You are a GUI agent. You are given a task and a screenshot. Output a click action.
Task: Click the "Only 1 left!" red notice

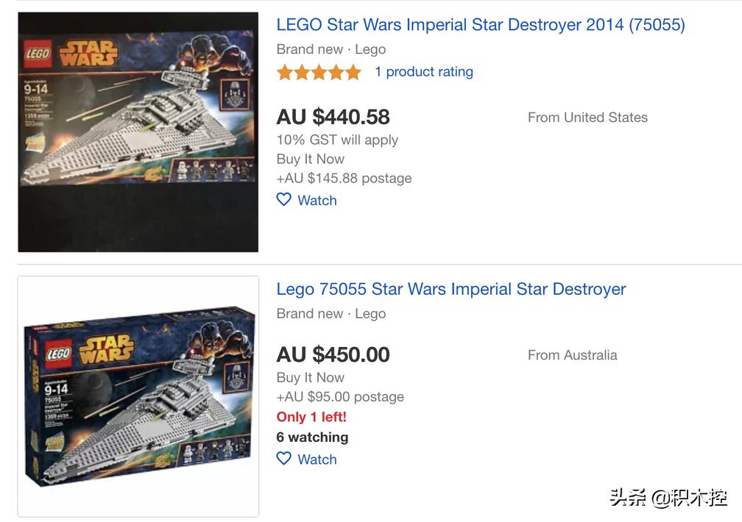tap(311, 417)
